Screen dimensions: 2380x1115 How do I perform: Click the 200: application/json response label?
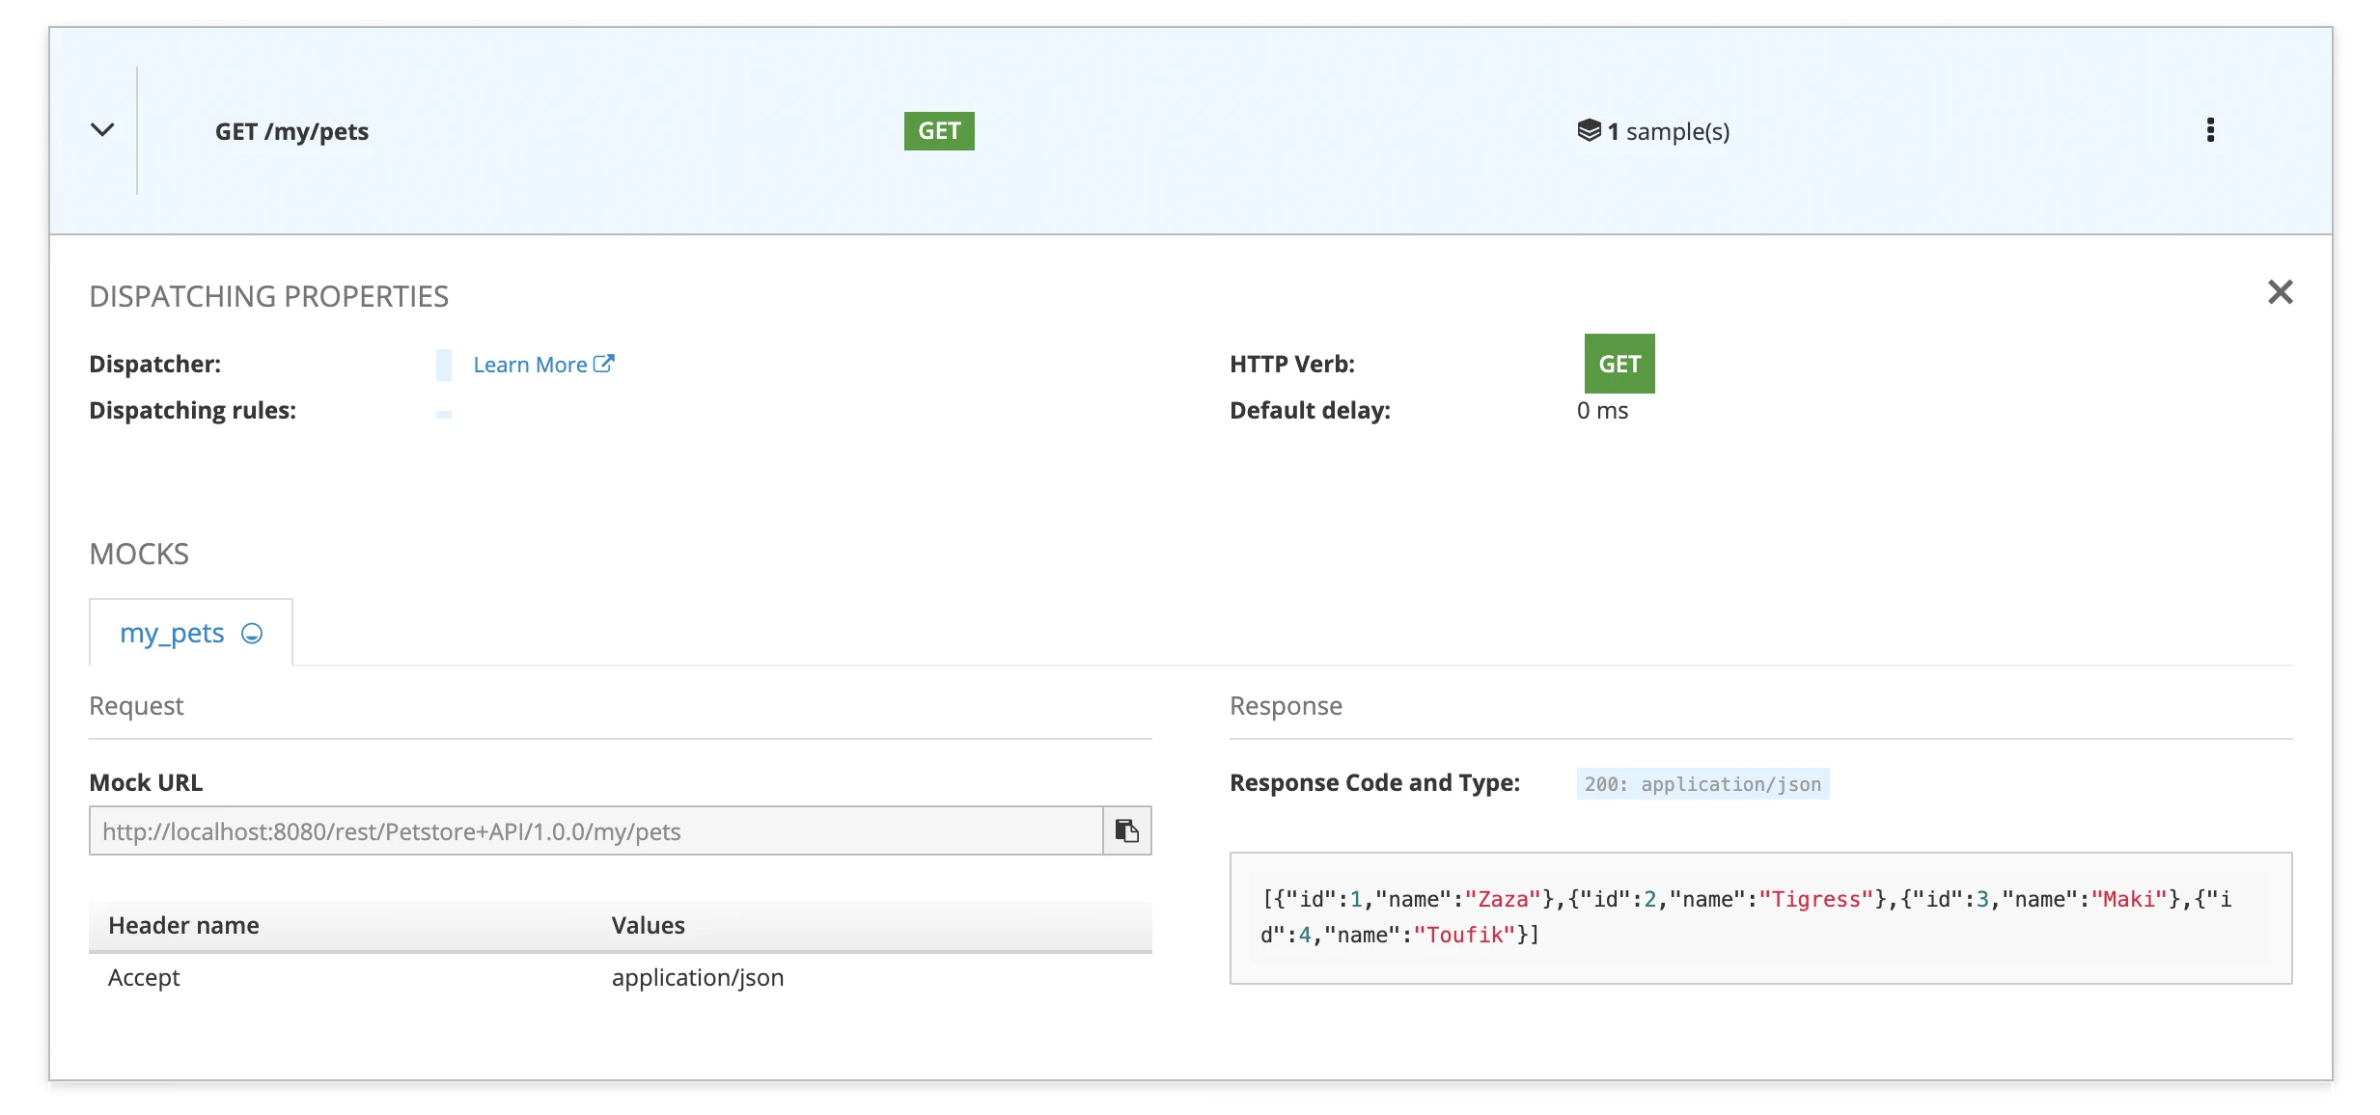tap(1702, 784)
